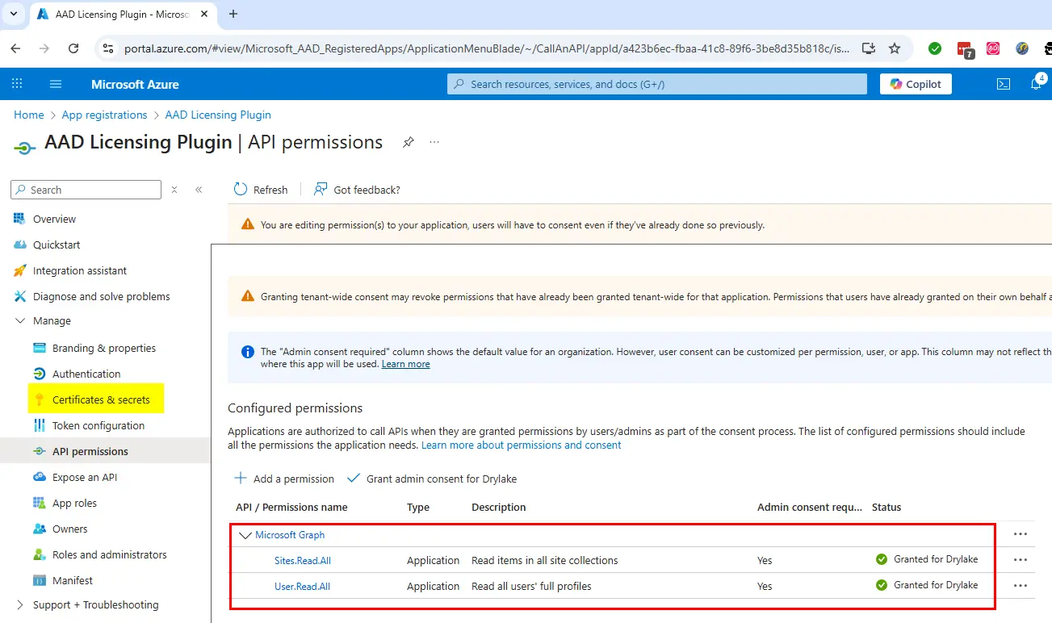Collapse the Microsoft Graph permissions group
1052x623 pixels.
245,535
